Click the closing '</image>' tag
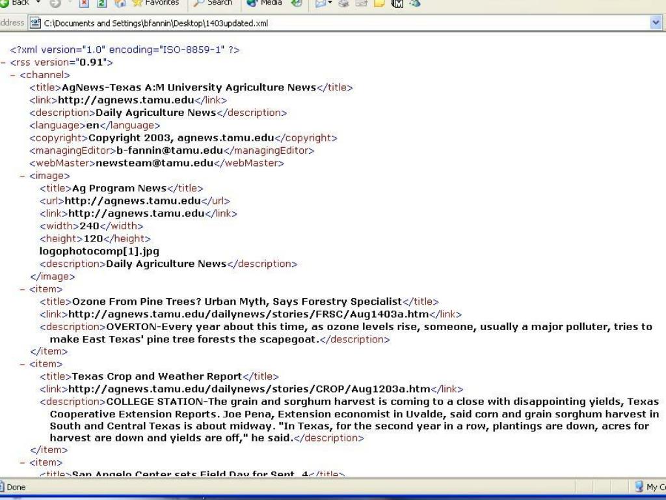The image size is (666, 500). point(53,277)
